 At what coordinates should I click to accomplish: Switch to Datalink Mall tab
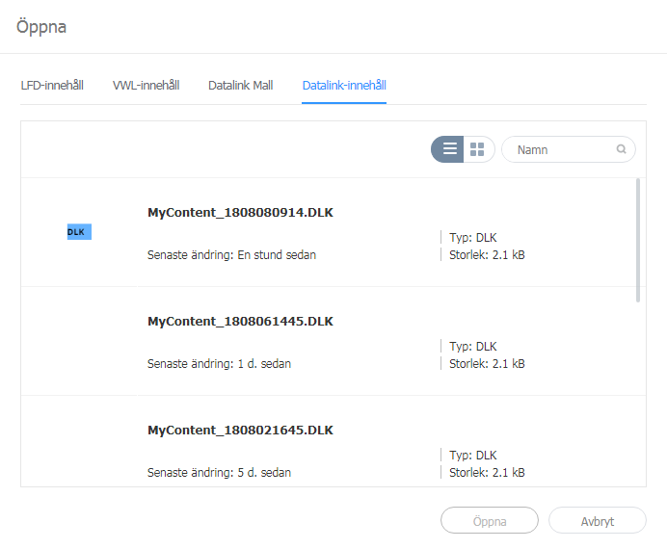[x=240, y=86]
